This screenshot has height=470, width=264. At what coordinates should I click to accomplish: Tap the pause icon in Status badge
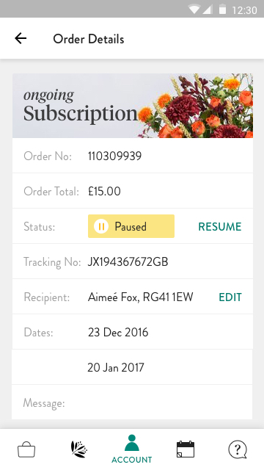click(x=101, y=226)
